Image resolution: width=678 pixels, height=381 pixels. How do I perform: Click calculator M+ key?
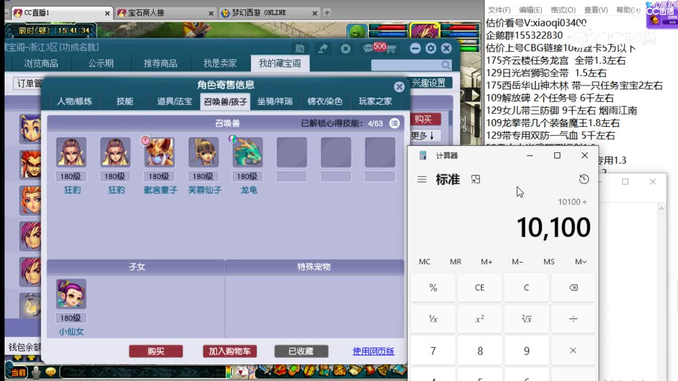click(486, 261)
